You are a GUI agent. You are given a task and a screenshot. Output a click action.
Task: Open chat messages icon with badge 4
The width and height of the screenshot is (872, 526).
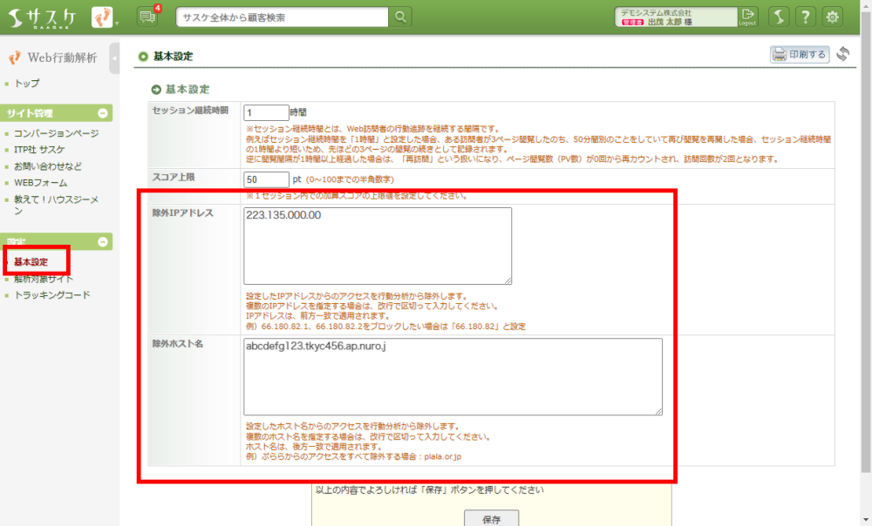tap(147, 17)
